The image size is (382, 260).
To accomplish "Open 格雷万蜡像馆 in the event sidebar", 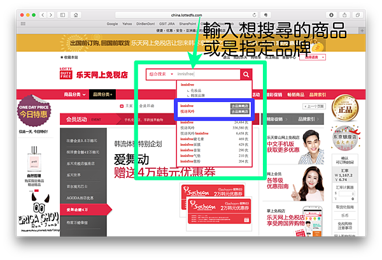I will 77,222.
